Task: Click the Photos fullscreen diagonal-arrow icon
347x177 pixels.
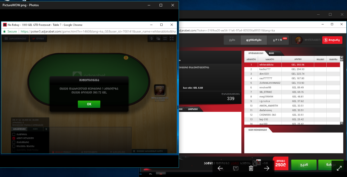Action: [x=339, y=168]
